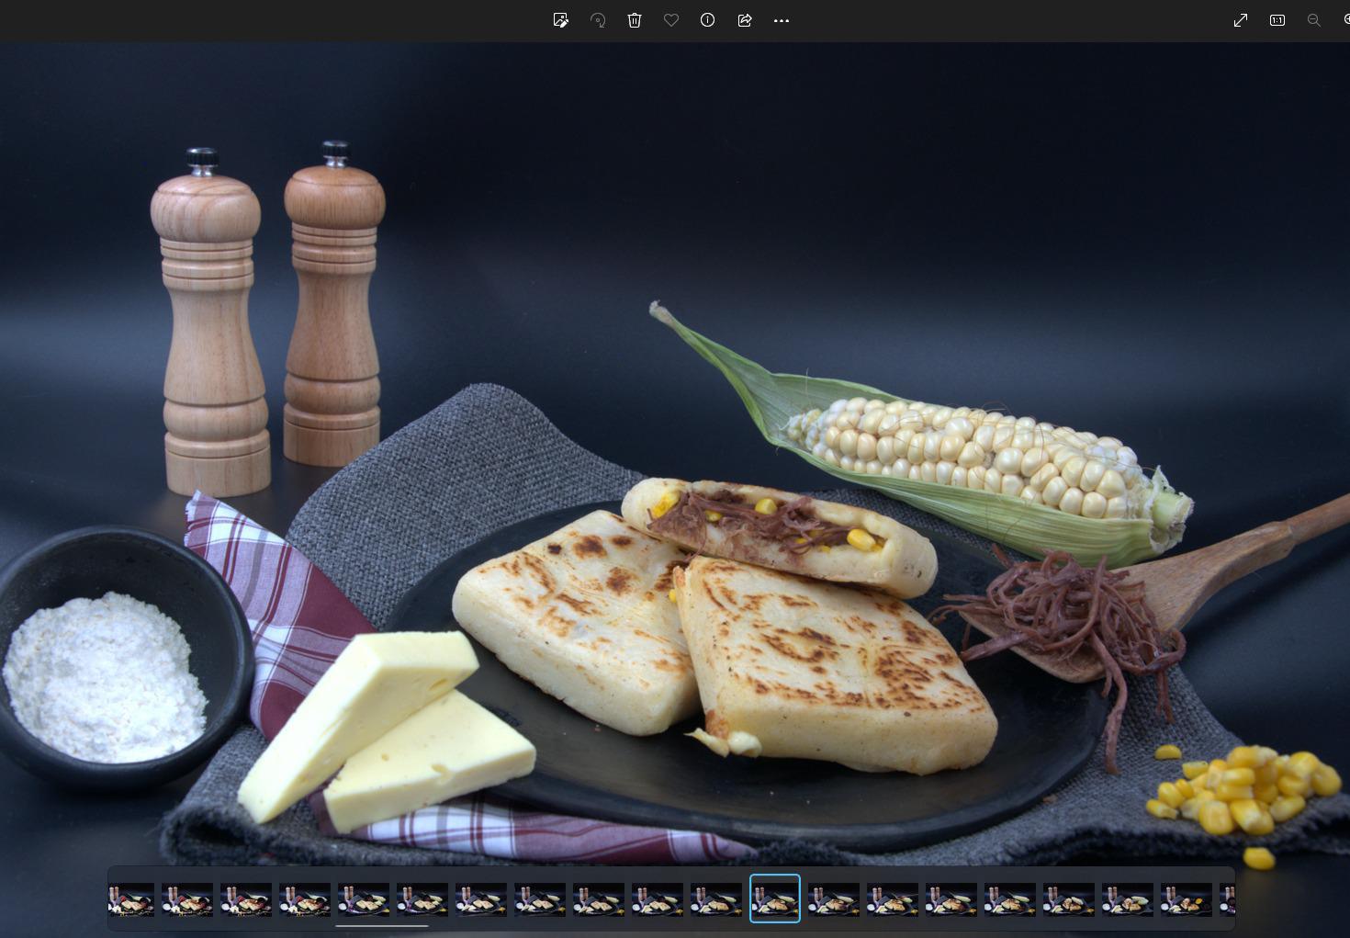Mark photo as favorite with heart icon

(x=671, y=20)
